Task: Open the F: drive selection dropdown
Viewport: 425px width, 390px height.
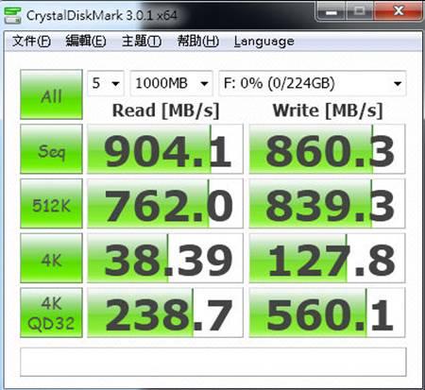Action: [x=313, y=83]
